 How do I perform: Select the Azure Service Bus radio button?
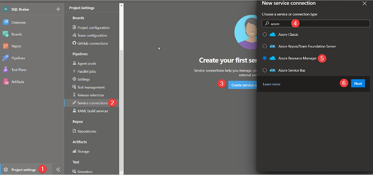click(264, 70)
